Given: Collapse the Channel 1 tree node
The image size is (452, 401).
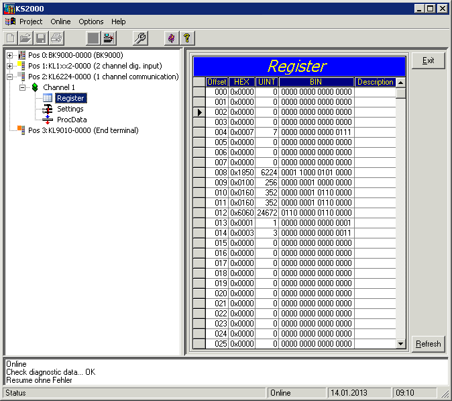Looking at the screenshot, I should (x=22, y=87).
